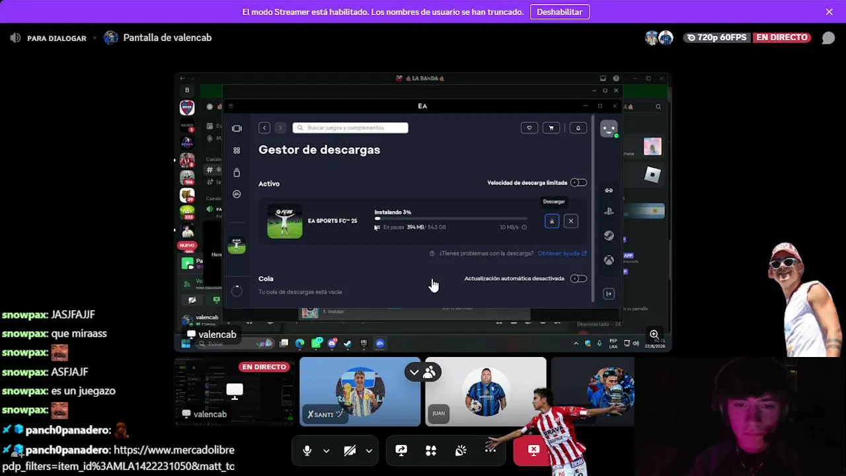Open the EA sidebar library icon

tap(237, 173)
